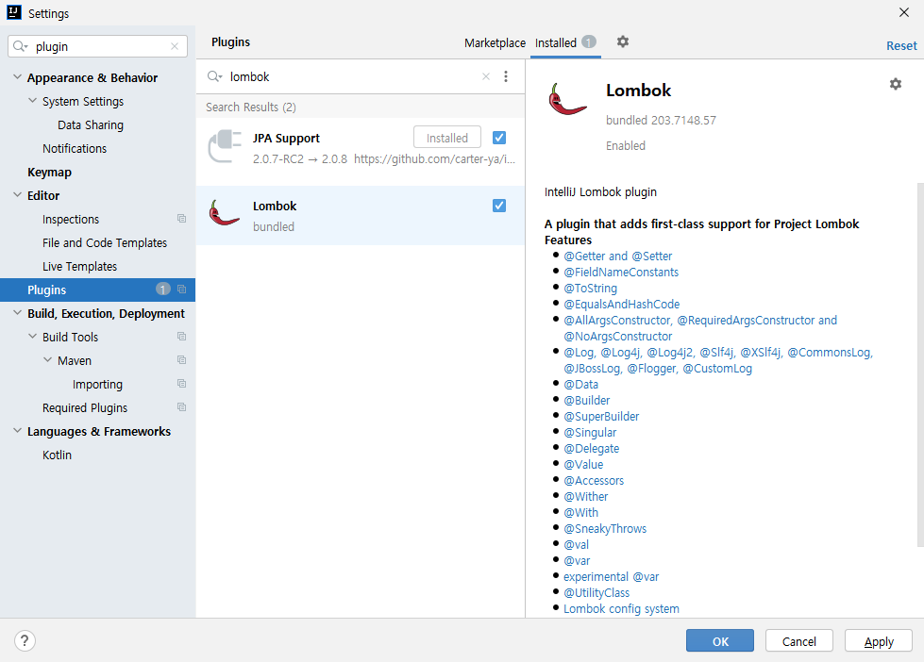This screenshot has height=662, width=924.
Task: Open the @Getter and @Setter link
Action: (x=617, y=257)
